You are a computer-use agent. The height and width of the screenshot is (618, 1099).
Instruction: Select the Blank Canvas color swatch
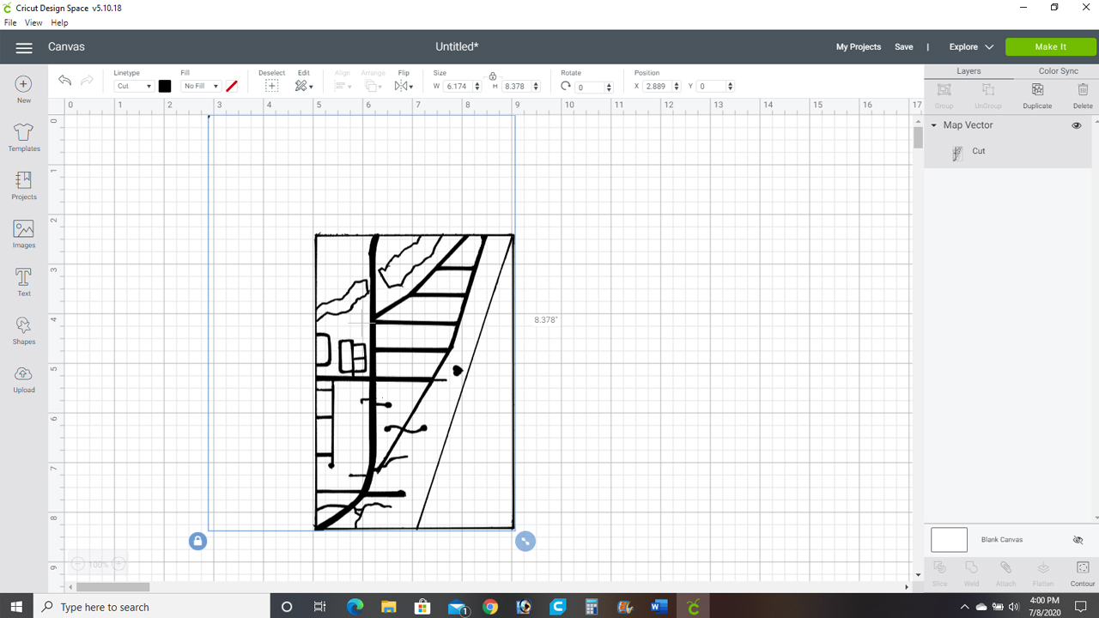click(x=949, y=540)
